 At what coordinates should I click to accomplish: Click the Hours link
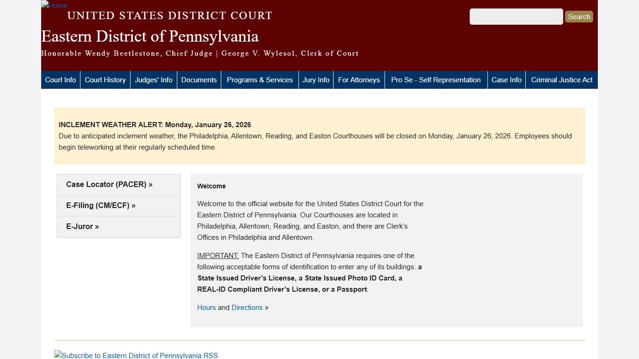click(206, 307)
